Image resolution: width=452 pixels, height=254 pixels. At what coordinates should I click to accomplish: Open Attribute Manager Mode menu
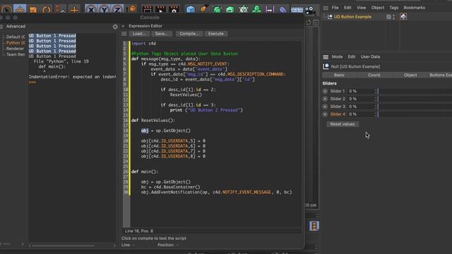coord(337,56)
